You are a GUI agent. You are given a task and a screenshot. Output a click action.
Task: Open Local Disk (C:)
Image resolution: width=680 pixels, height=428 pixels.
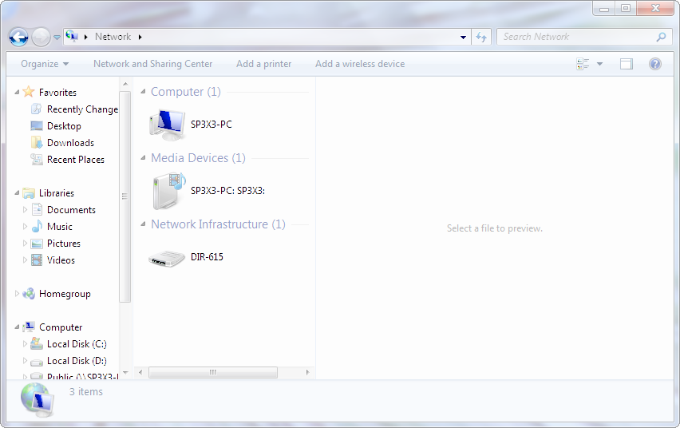click(77, 344)
